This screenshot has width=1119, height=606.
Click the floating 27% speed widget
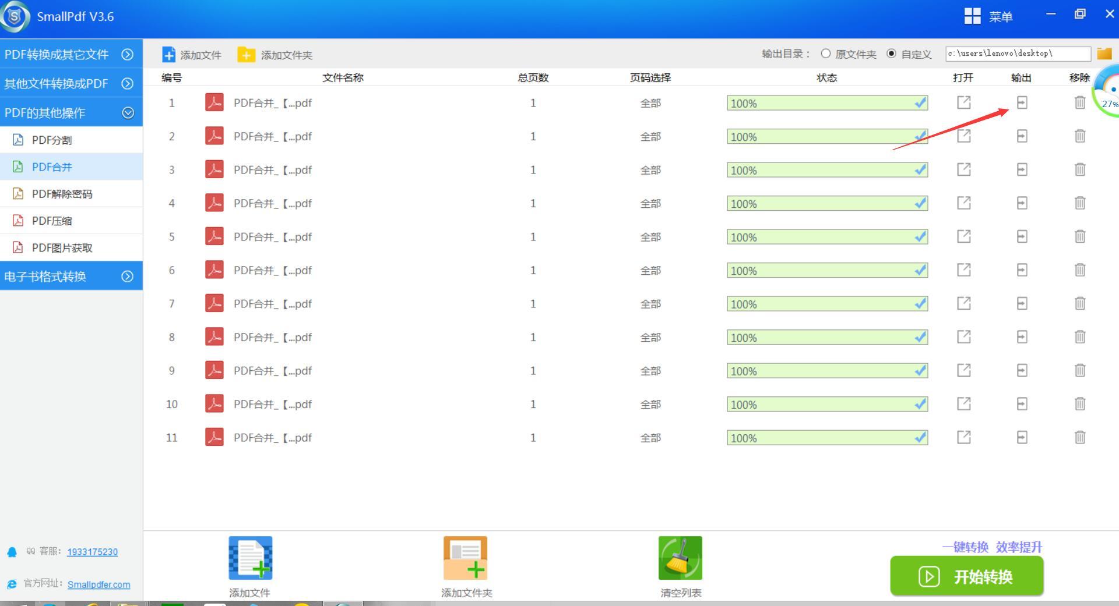point(1107,91)
